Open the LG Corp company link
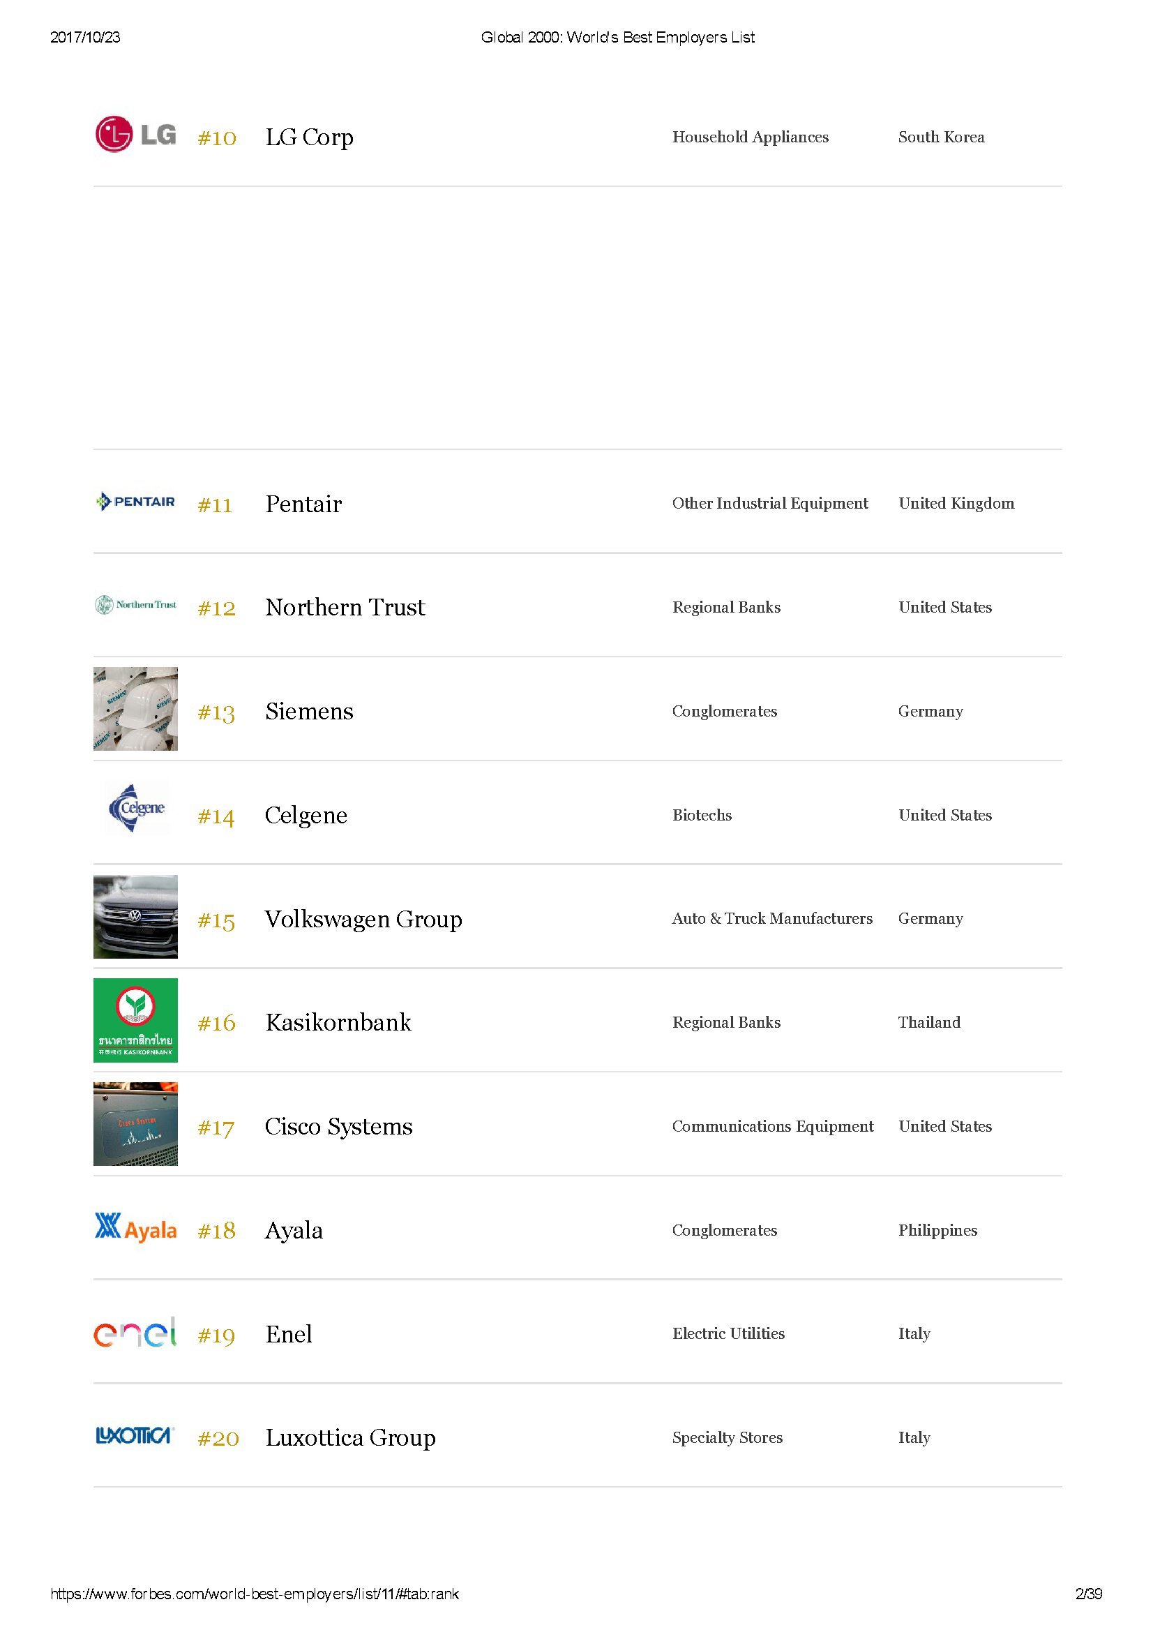1153x1632 pixels. point(309,137)
